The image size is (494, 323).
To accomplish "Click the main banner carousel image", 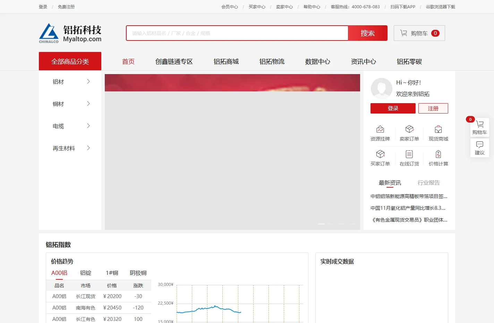I will click(232, 152).
